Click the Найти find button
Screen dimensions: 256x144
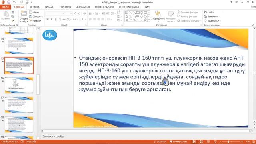[x=209, y=12]
